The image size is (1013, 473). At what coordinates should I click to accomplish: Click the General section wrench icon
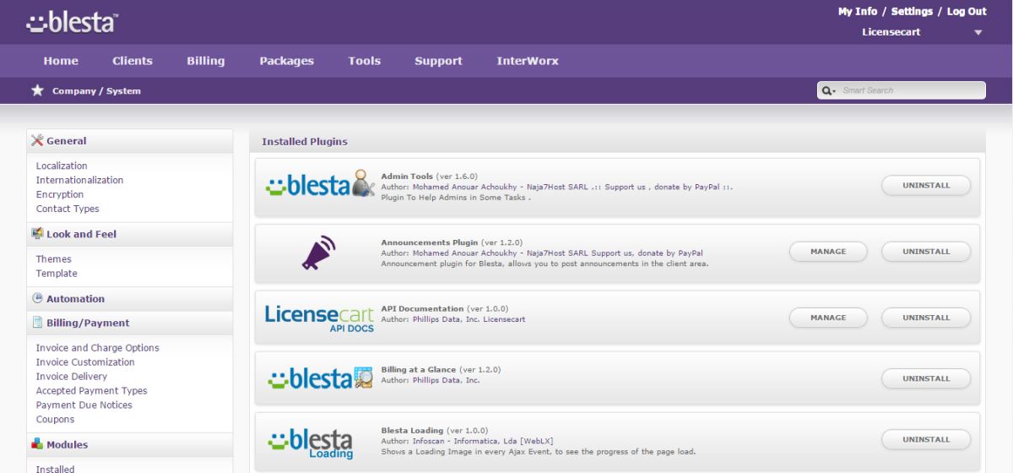pyautogui.click(x=37, y=141)
